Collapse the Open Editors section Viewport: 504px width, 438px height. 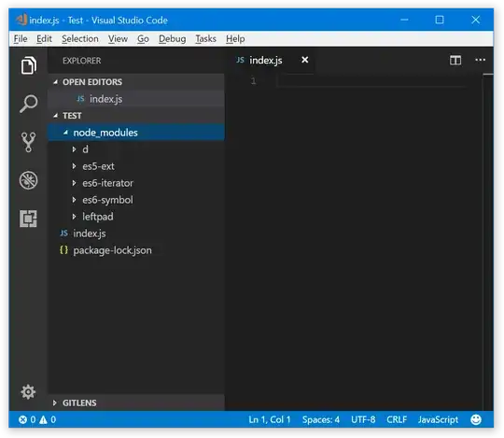[x=56, y=82]
